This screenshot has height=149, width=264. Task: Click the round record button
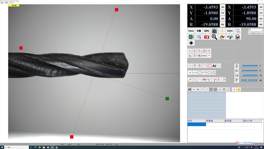tap(224, 90)
